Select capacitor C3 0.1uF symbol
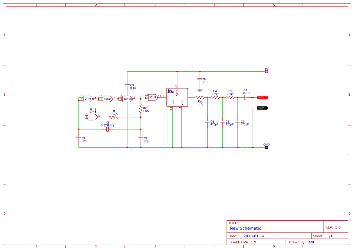The image size is (354, 251). click(127, 85)
